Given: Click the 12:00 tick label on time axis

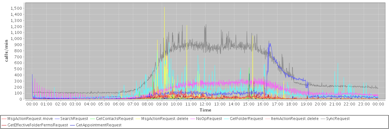Looking at the screenshot, I should tap(205, 104).
